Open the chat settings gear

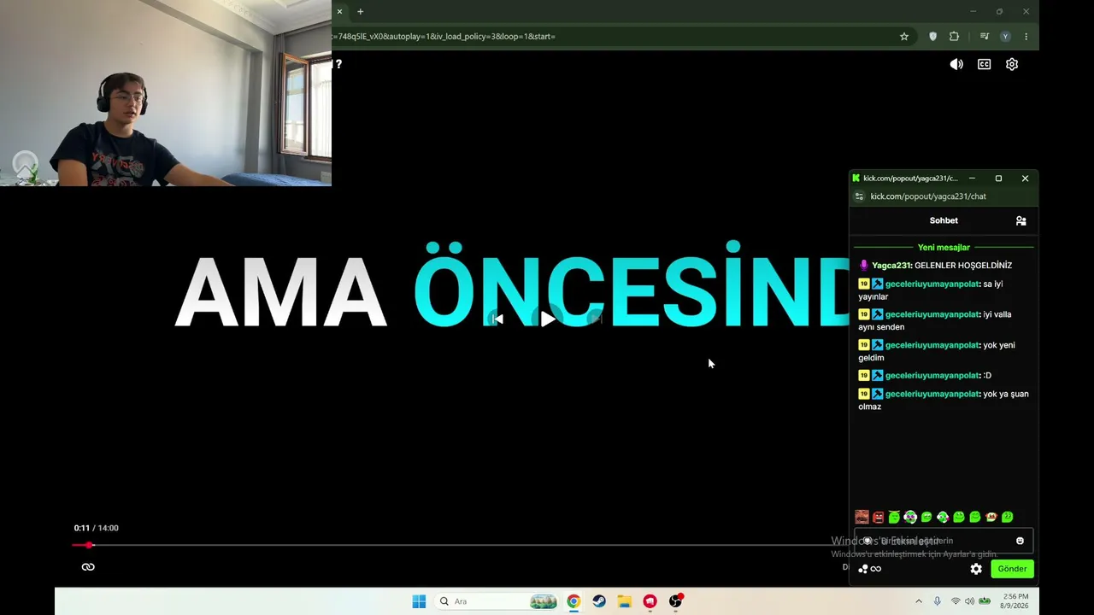[976, 569]
